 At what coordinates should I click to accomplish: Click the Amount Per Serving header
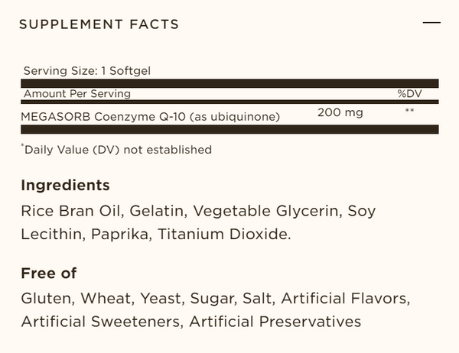[77, 94]
